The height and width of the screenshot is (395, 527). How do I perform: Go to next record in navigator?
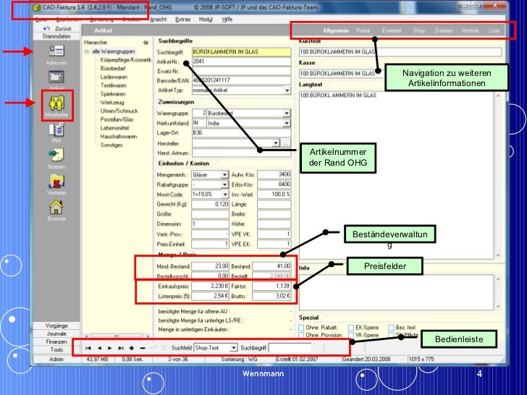(110, 348)
